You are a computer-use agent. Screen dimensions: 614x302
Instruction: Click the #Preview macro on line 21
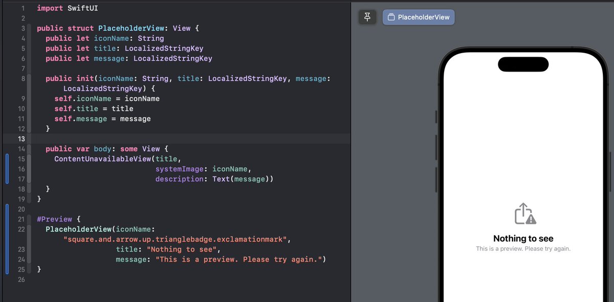click(x=54, y=219)
